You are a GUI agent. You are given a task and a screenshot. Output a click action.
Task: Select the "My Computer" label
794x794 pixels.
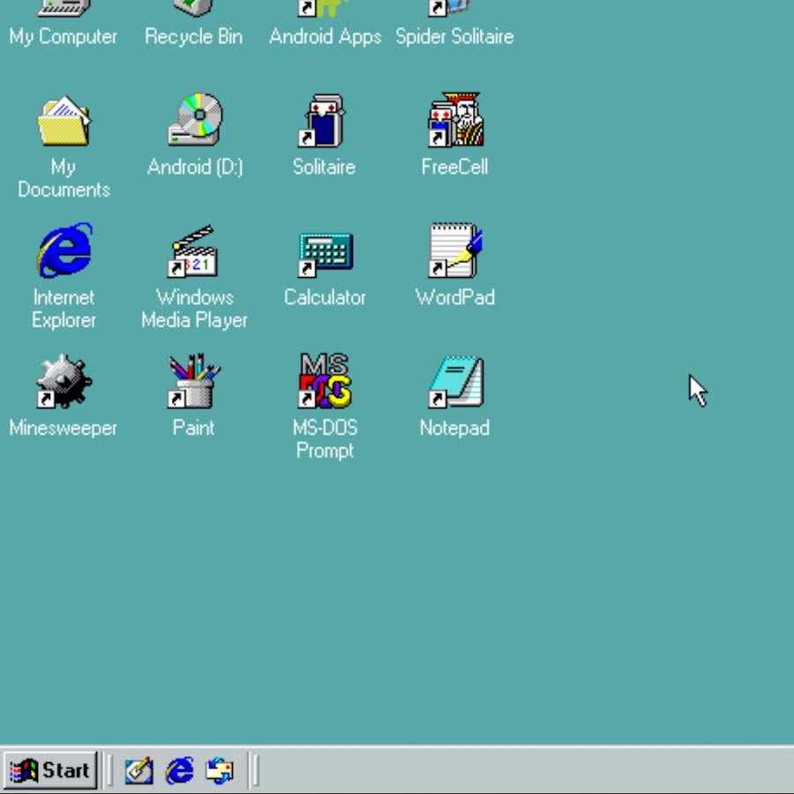(64, 37)
